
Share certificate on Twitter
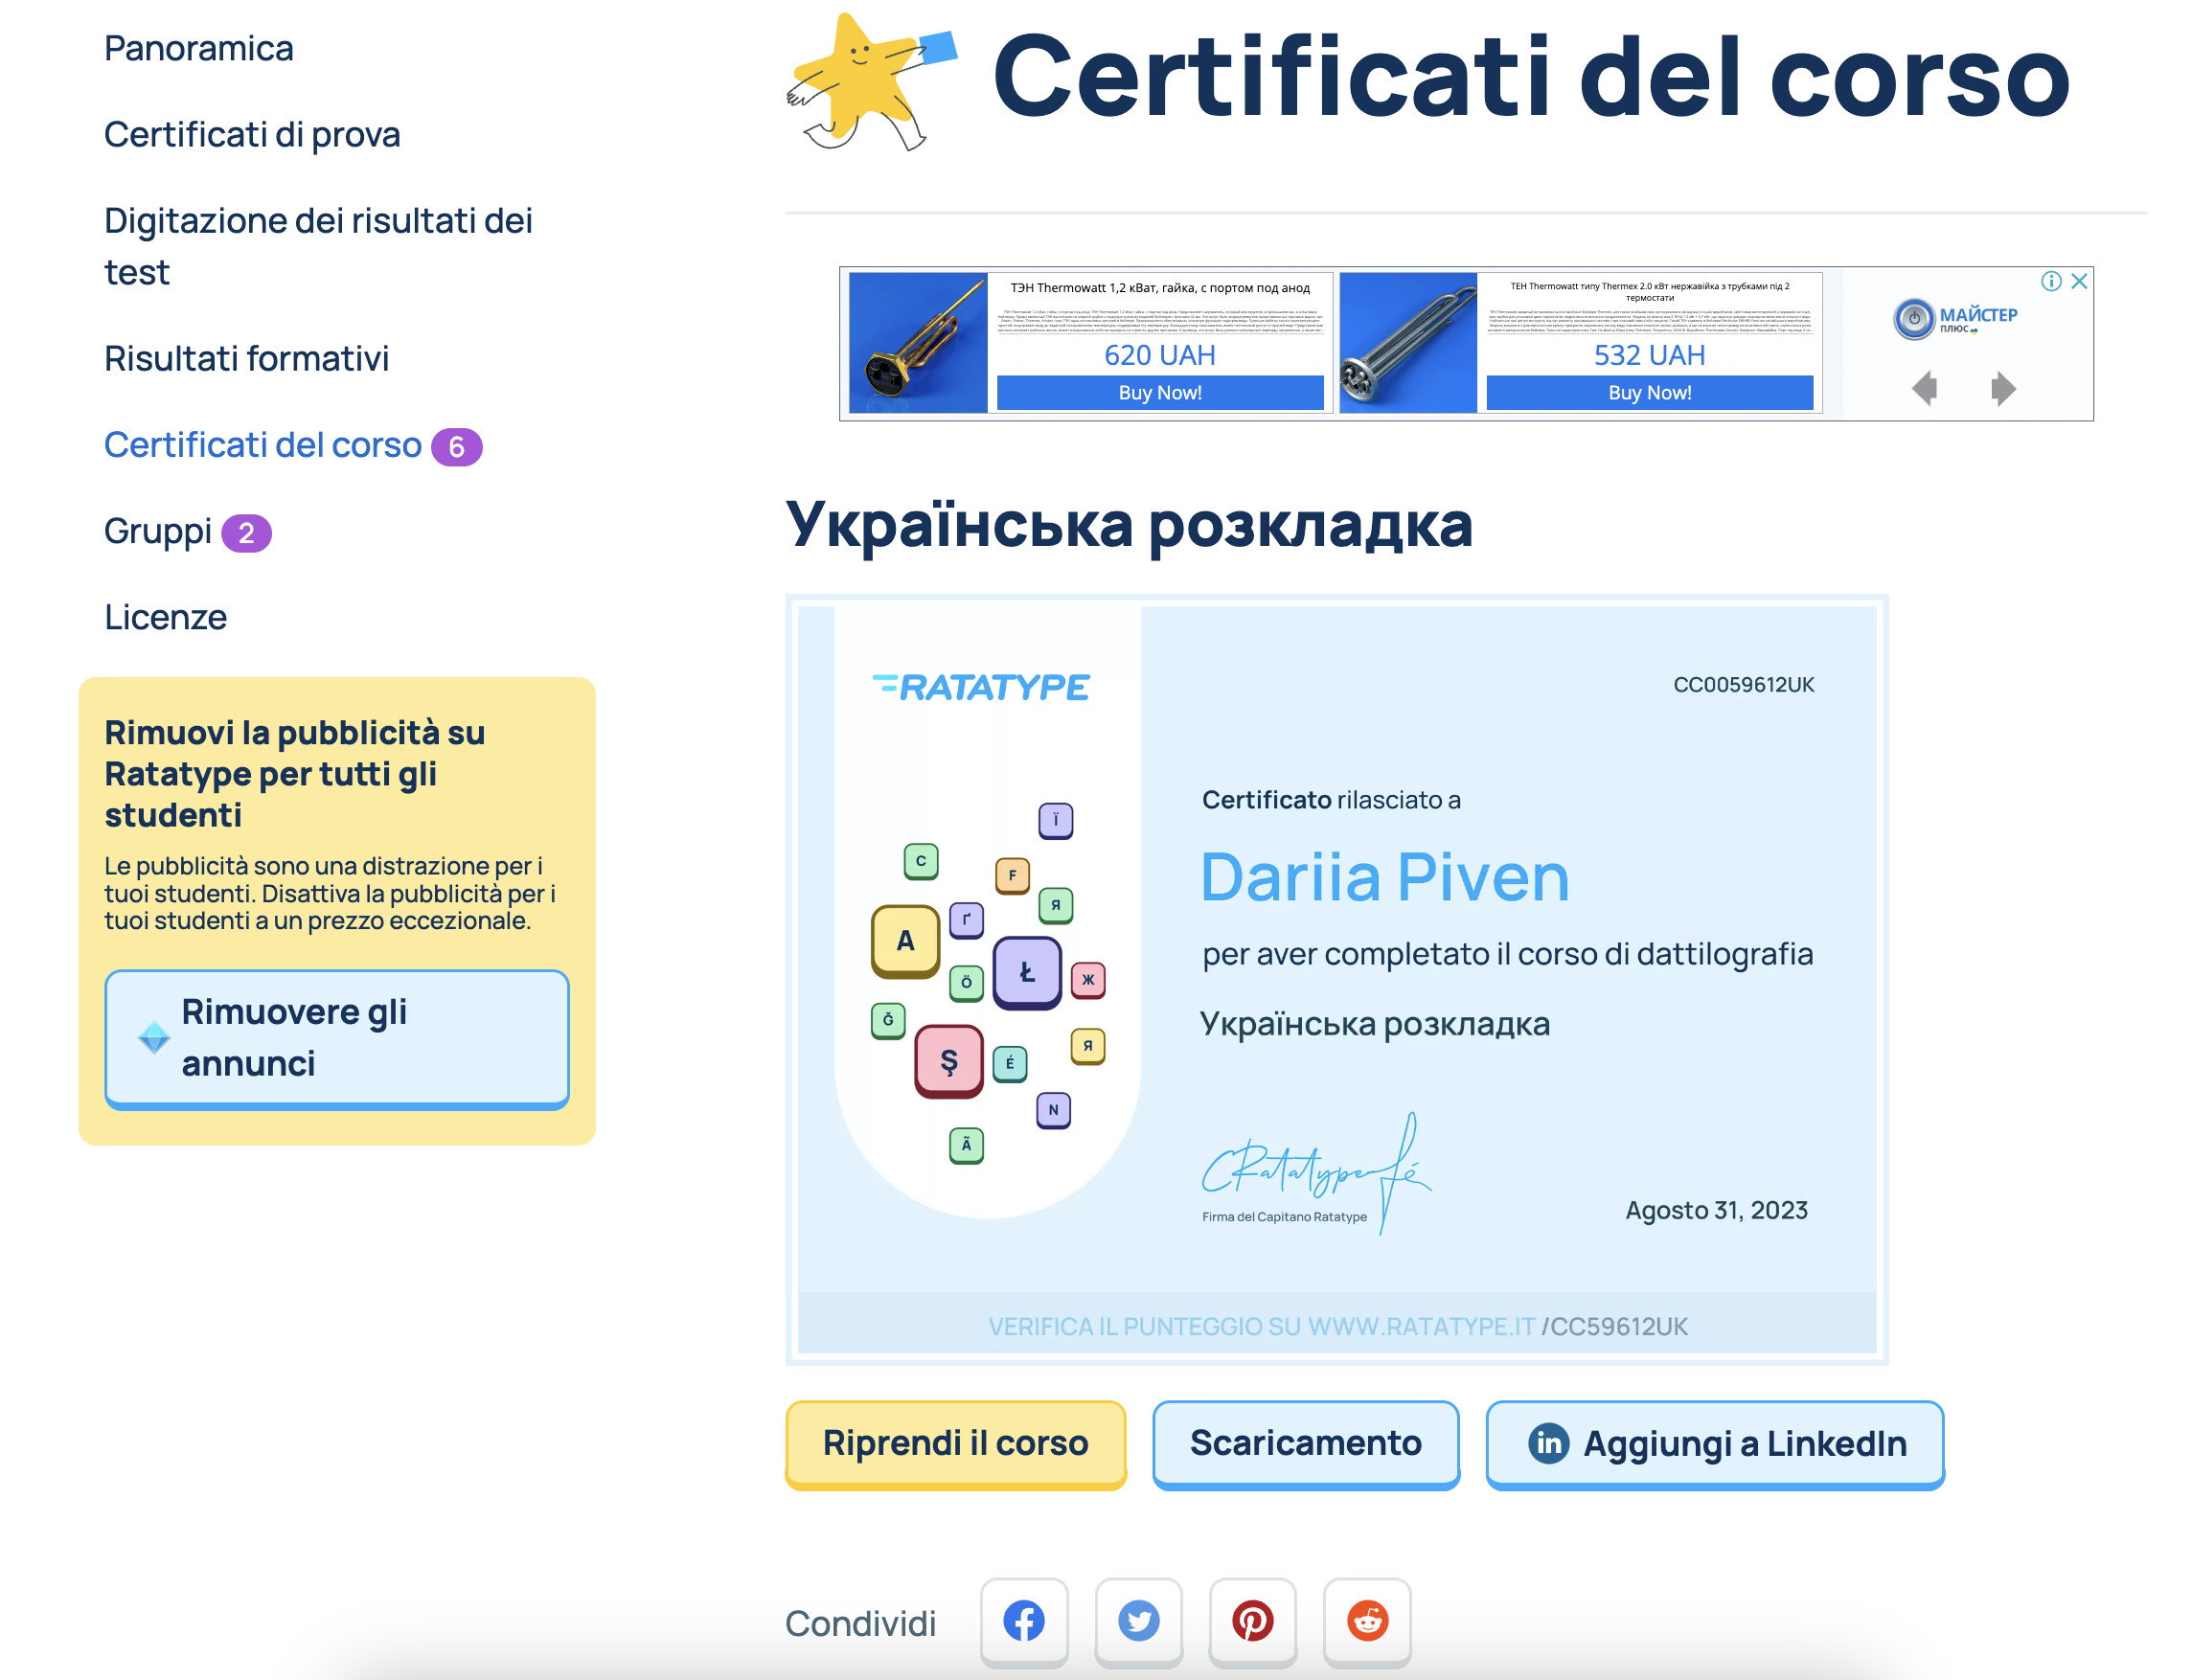click(x=1138, y=1621)
